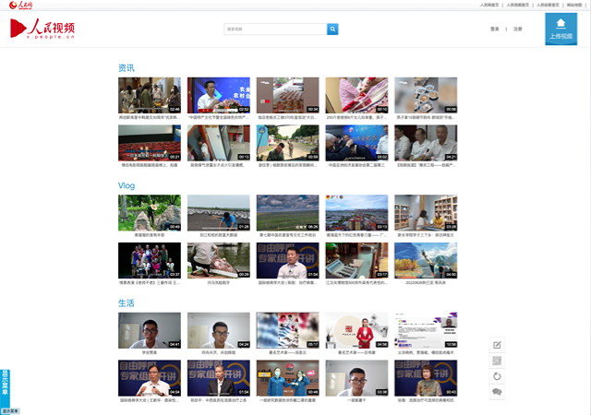
Task: Open title under woman in red suit thumbnail
Action: 356,353
